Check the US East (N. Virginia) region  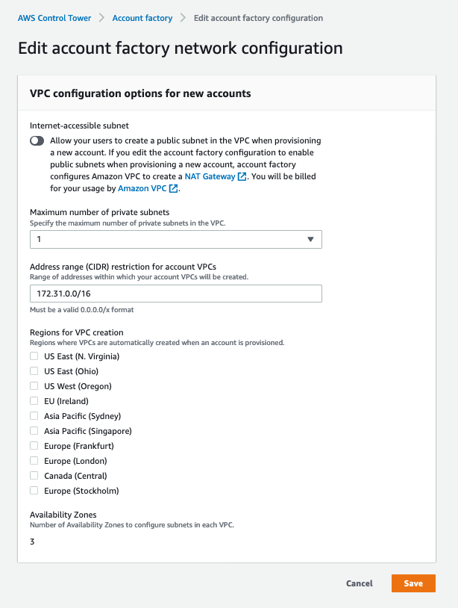tap(34, 356)
